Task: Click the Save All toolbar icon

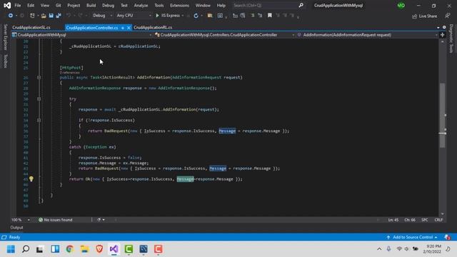Action: tap(59, 16)
